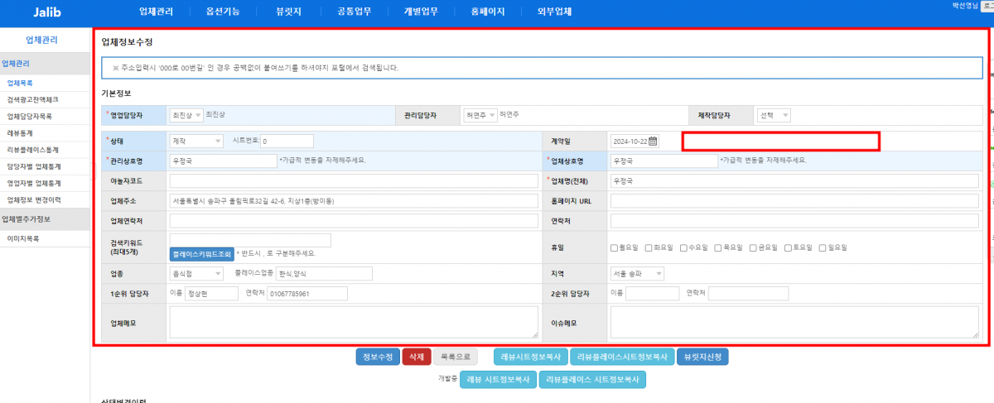Open 검색광고잔액체크 in the sidebar
This screenshot has height=403, width=994.
click(32, 99)
